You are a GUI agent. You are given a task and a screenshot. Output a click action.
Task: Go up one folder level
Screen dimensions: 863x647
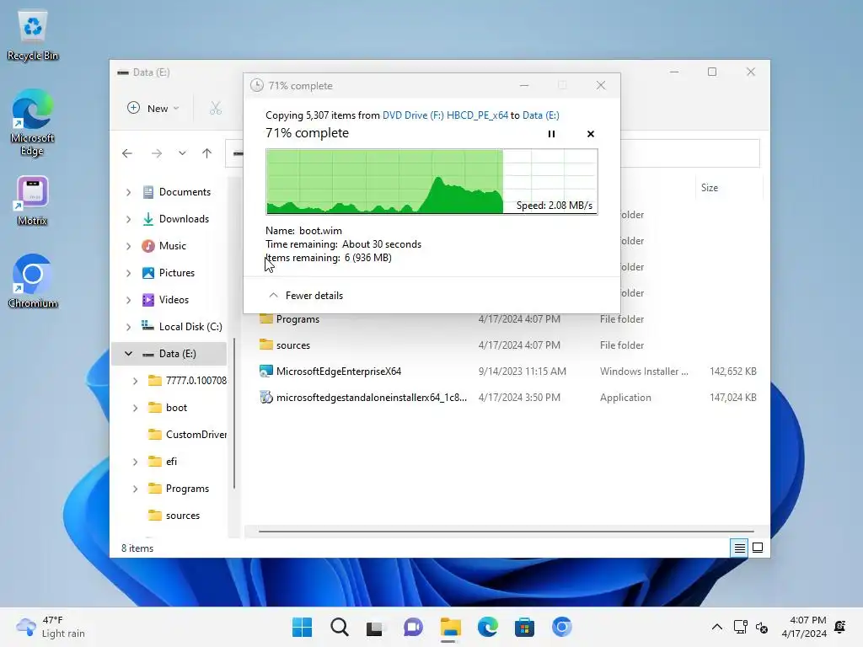click(x=207, y=153)
